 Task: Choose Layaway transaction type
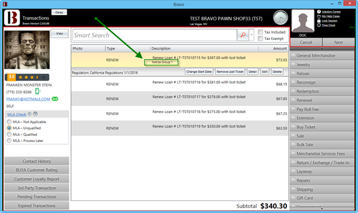[322, 171]
